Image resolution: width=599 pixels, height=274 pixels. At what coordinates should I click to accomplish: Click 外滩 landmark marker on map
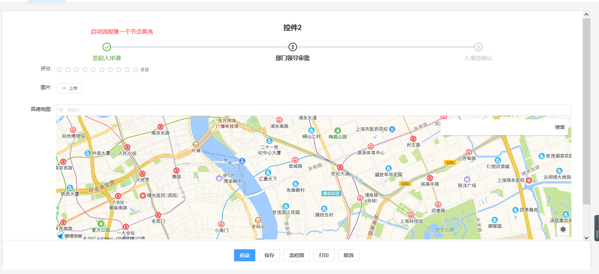(196, 144)
